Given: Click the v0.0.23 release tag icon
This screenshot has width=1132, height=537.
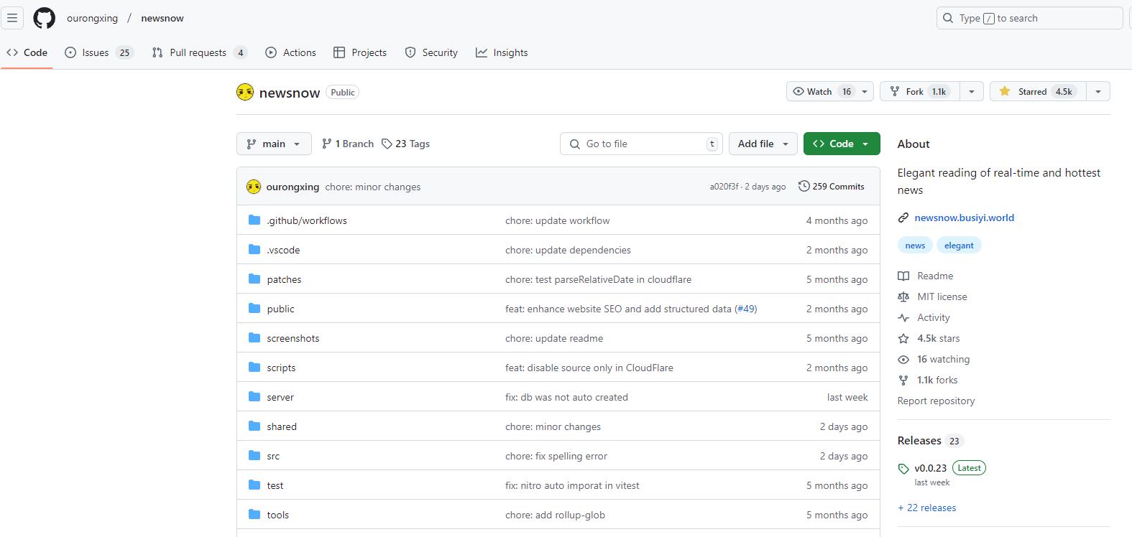Looking at the screenshot, I should 903,469.
